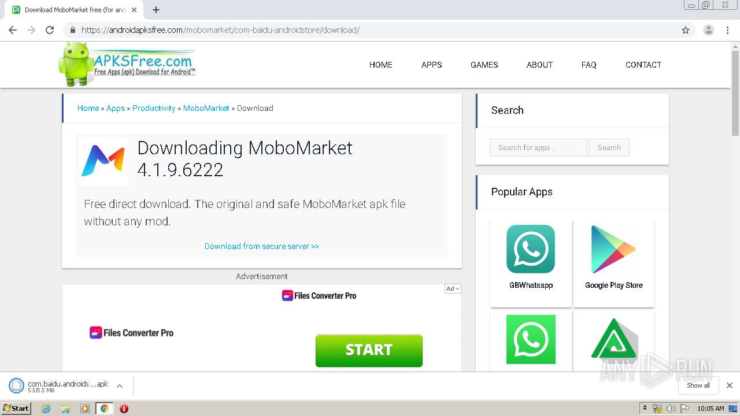
Task: Click Show all downloads button
Action: (698, 385)
